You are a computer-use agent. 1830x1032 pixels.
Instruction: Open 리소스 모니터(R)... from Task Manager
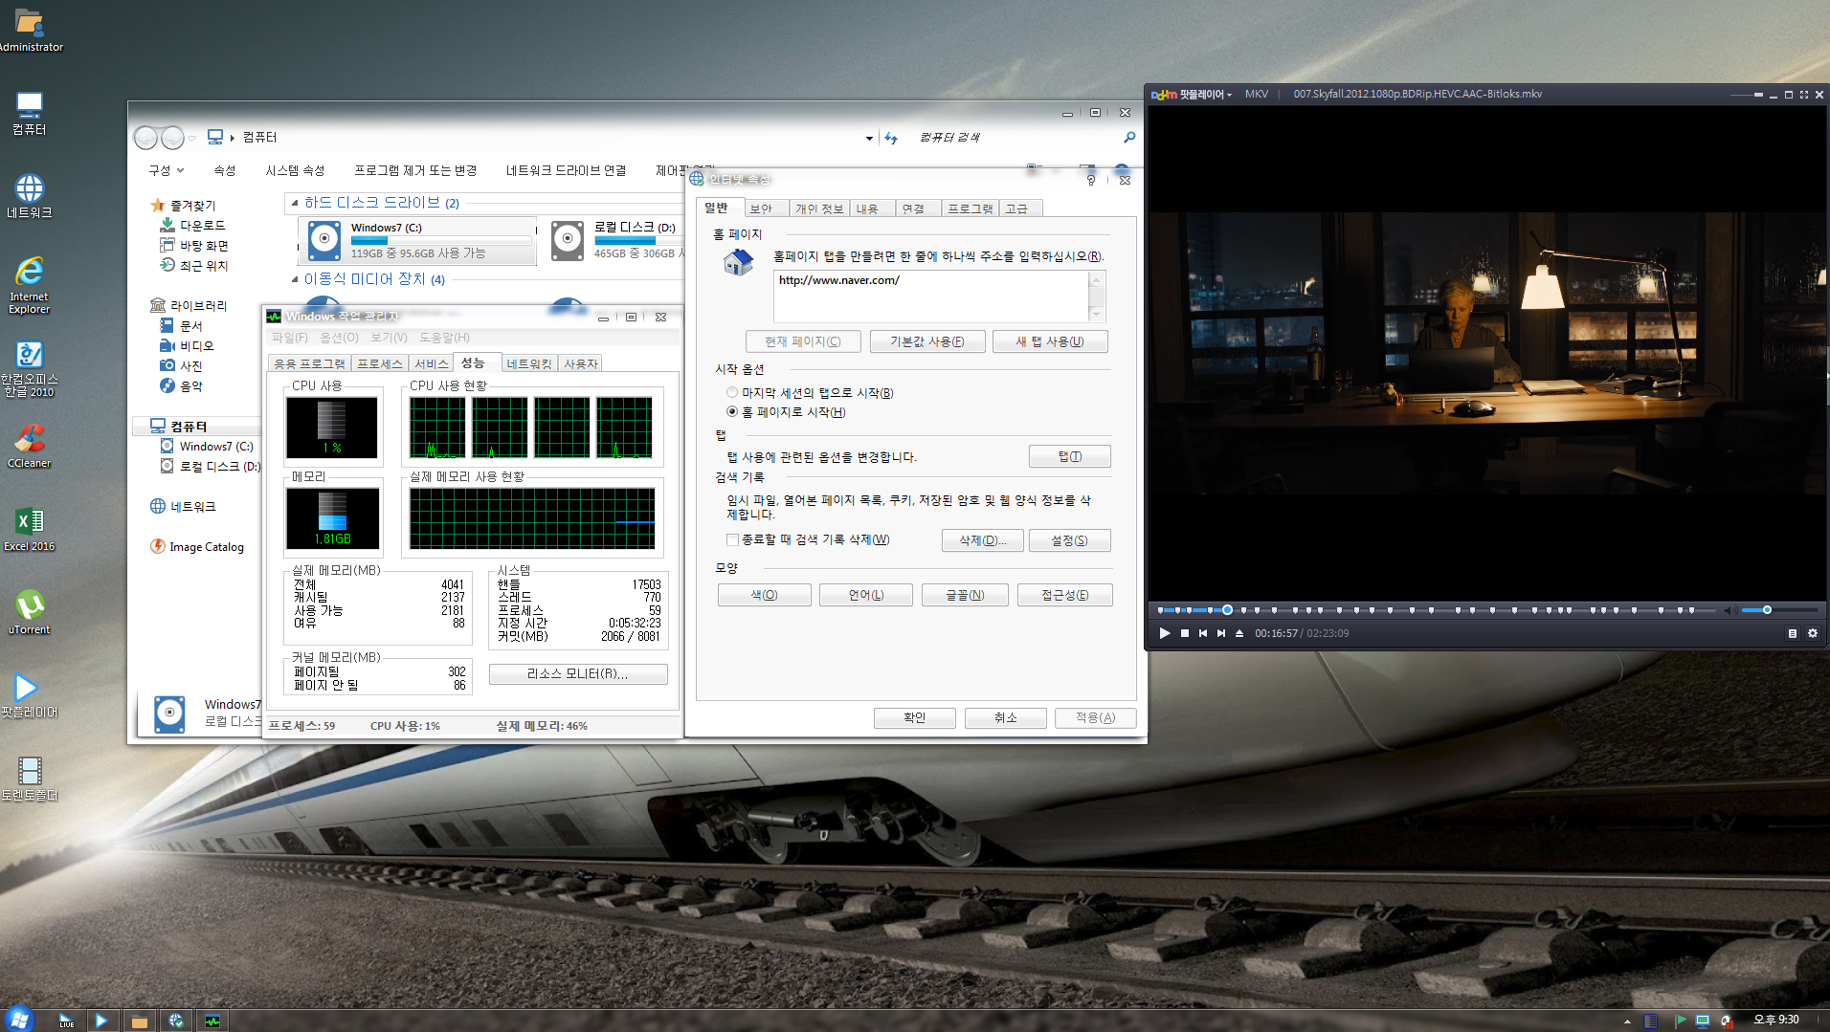pos(578,674)
